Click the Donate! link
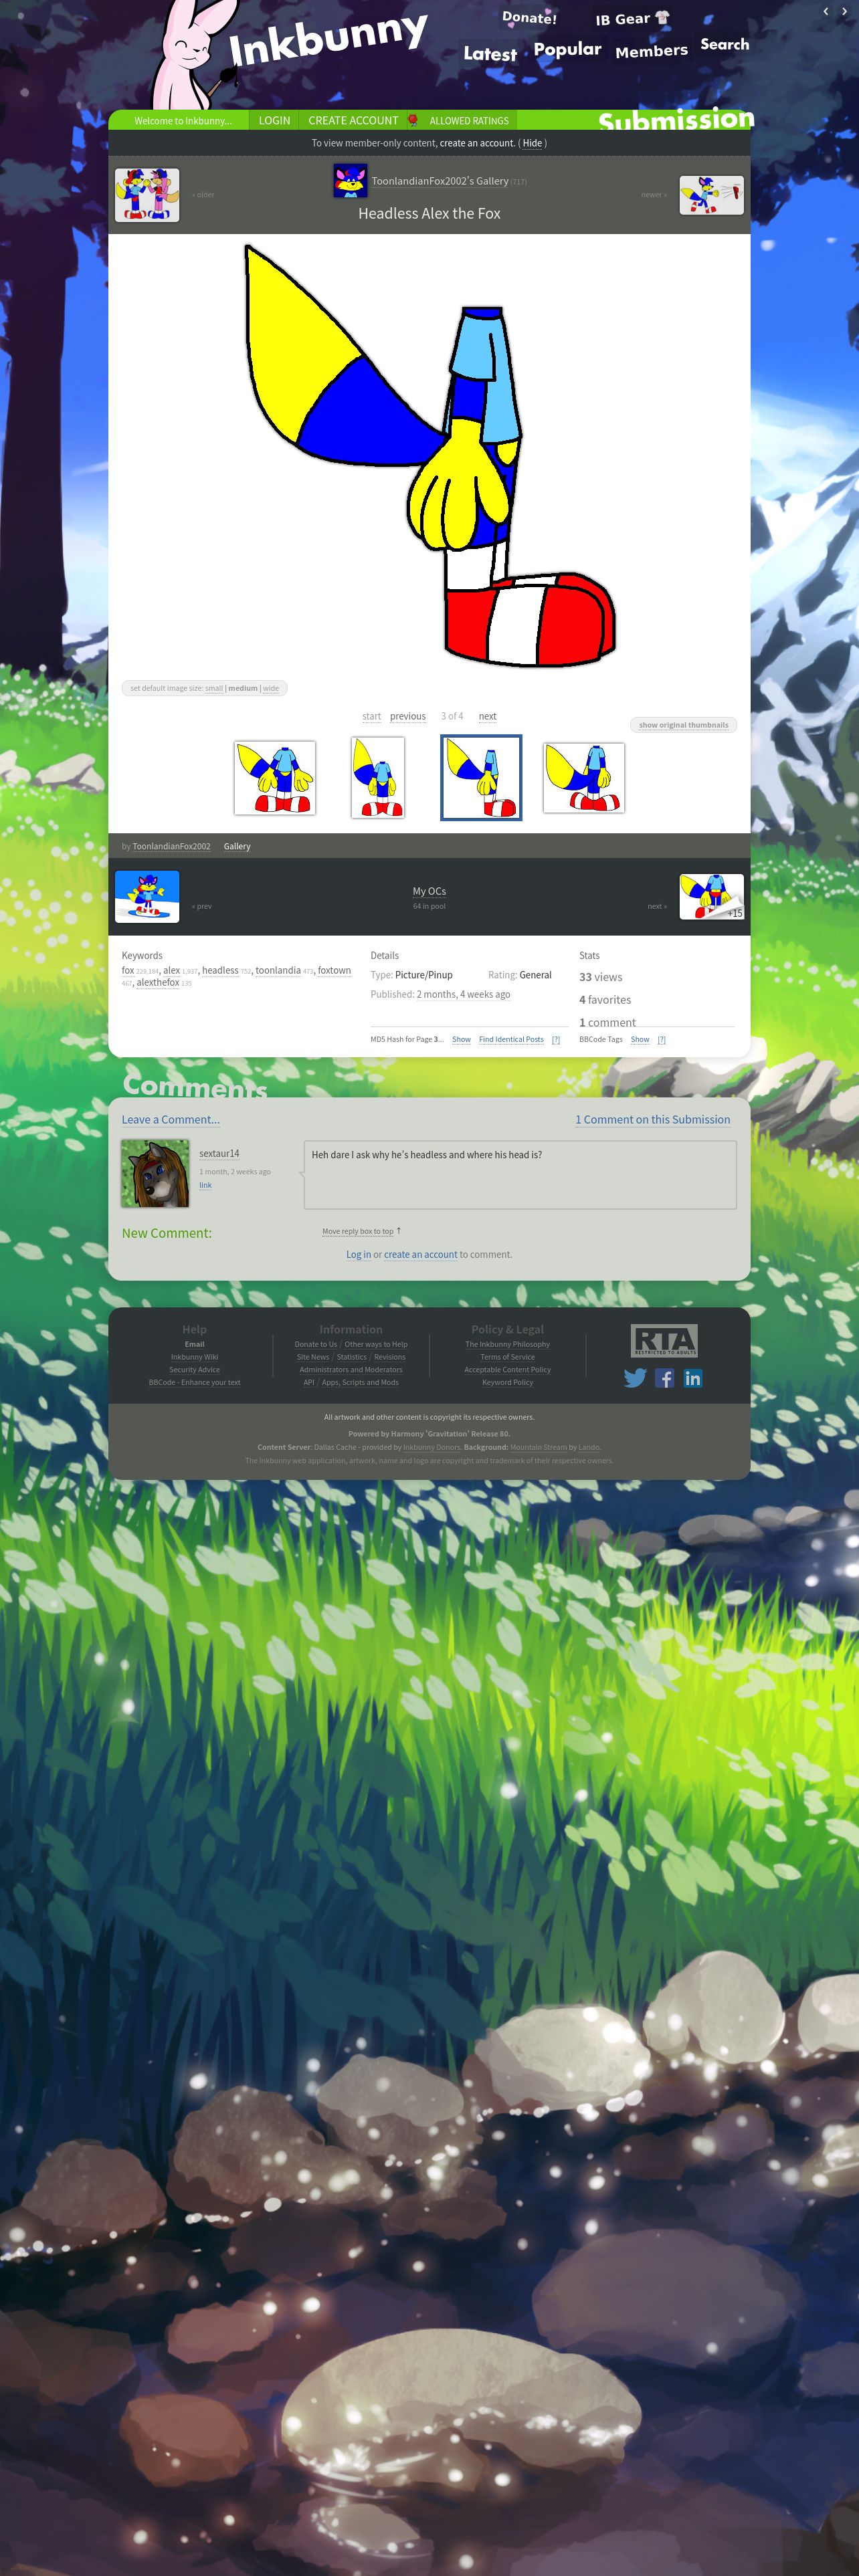The width and height of the screenshot is (859, 2576). point(529,17)
